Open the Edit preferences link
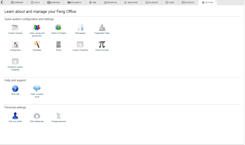This screenshot has height=145, width=245. 37,121
